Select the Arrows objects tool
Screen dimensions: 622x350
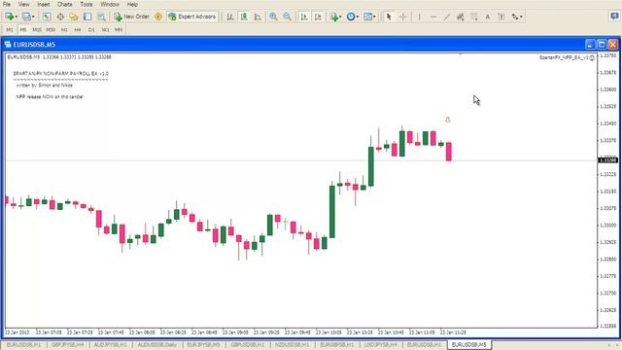[514, 17]
